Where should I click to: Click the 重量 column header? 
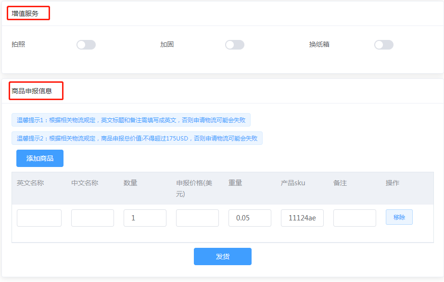(235, 183)
